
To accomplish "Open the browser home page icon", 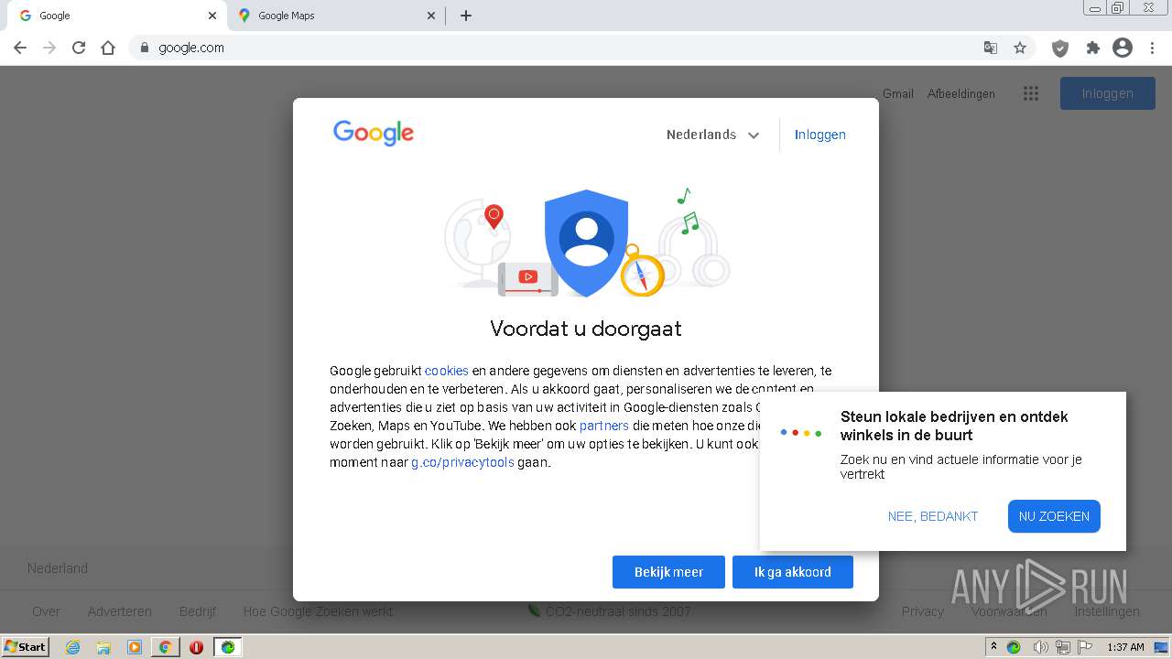I will tap(108, 48).
